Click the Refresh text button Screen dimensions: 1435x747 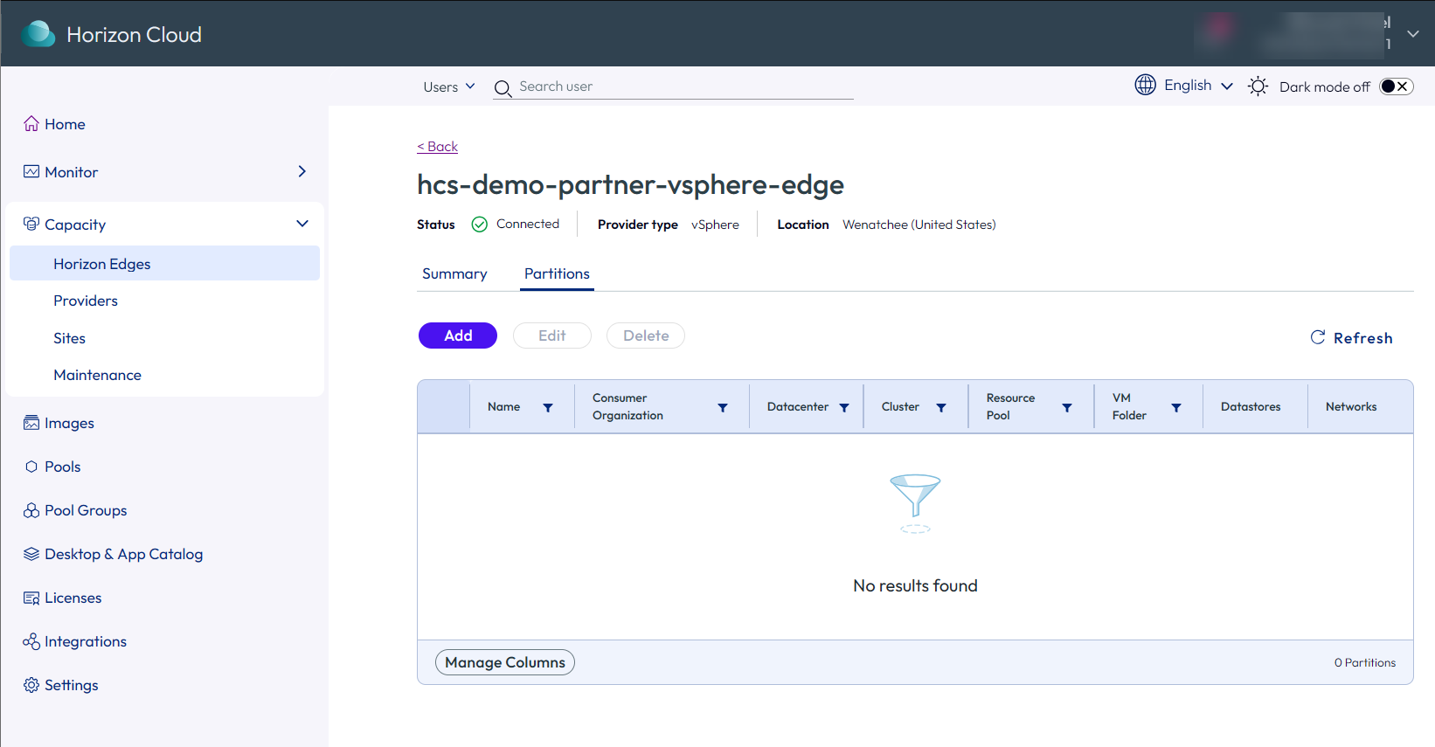click(1362, 338)
